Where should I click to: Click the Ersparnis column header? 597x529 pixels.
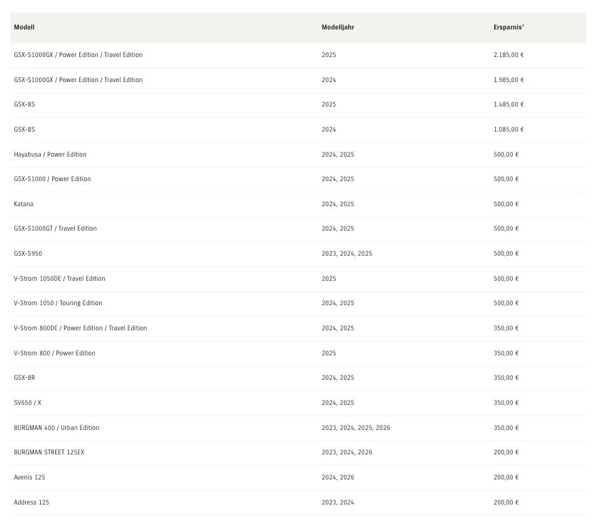tap(508, 28)
